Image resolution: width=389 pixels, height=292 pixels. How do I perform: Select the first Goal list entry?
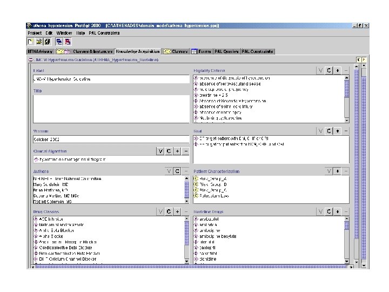click(231, 138)
